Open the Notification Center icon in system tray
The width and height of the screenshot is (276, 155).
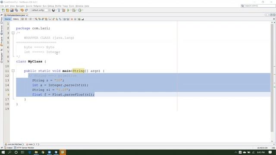click(x=270, y=152)
